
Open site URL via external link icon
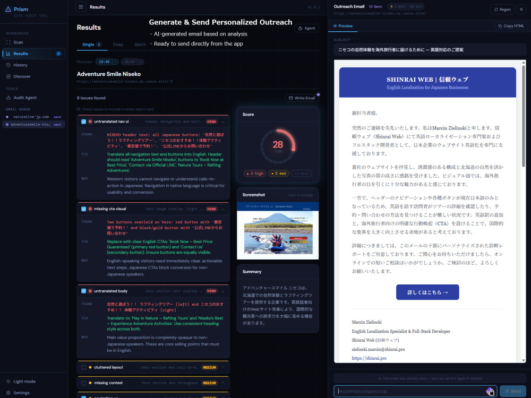172,81
